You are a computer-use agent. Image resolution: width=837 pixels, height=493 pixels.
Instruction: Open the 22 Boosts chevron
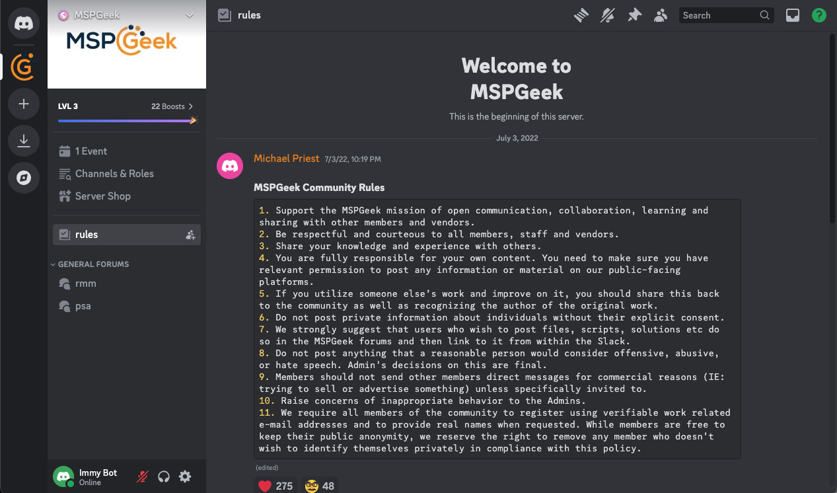coord(191,106)
